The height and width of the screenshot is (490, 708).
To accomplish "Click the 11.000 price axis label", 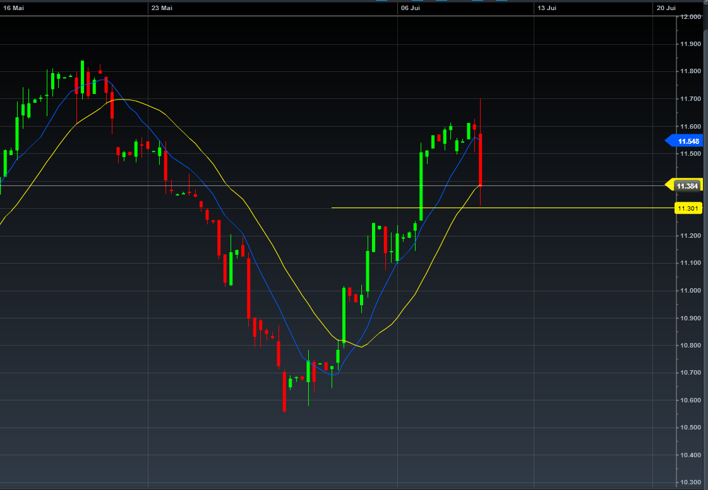I will (x=691, y=290).
